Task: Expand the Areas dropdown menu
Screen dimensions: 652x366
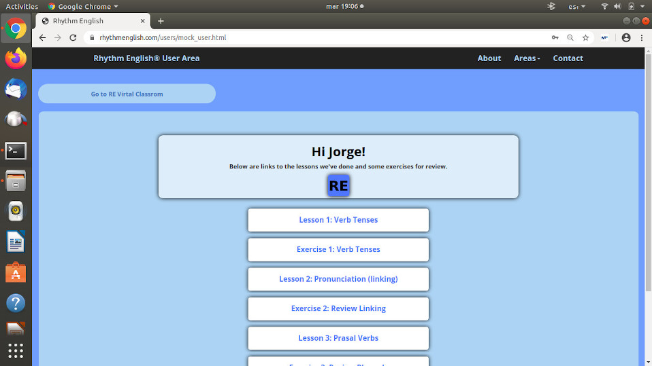Action: click(x=527, y=58)
